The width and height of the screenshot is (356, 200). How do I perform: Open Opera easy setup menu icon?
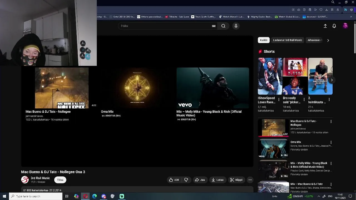pos(332,10)
